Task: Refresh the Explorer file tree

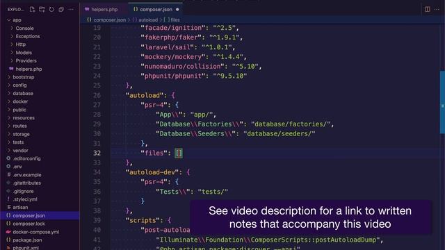Action: pos(51,9)
